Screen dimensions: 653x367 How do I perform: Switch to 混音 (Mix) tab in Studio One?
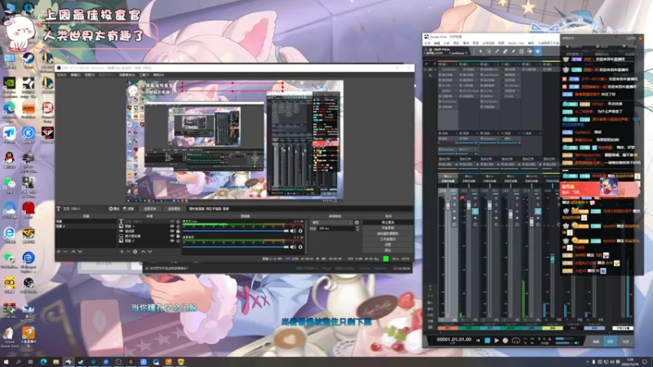tap(611, 342)
